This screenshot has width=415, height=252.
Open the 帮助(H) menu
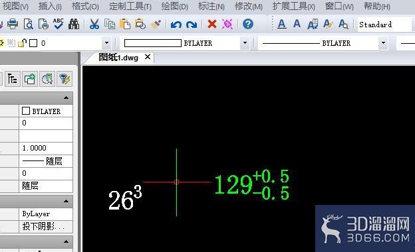pyautogui.click(x=377, y=6)
